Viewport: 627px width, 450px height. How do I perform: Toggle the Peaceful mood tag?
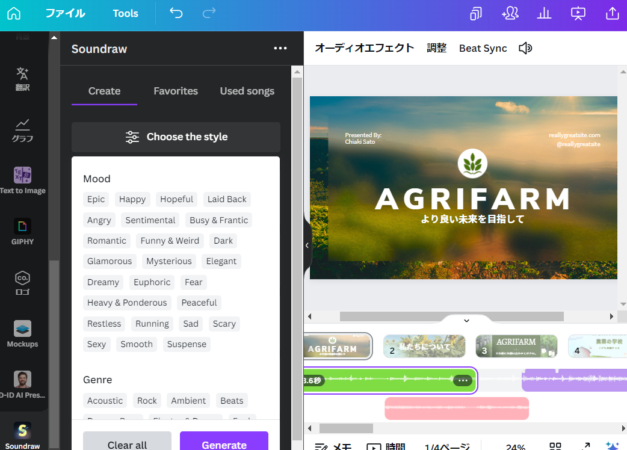pyautogui.click(x=199, y=303)
